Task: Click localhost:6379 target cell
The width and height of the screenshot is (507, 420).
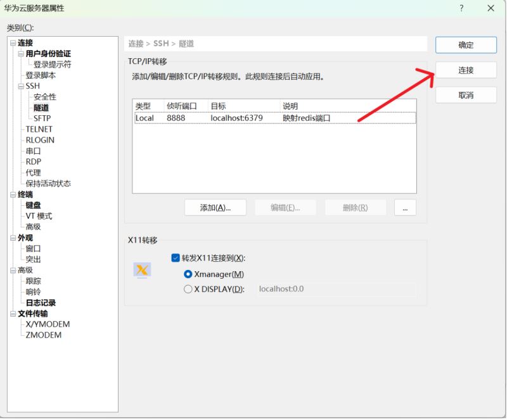Action: tap(236, 118)
